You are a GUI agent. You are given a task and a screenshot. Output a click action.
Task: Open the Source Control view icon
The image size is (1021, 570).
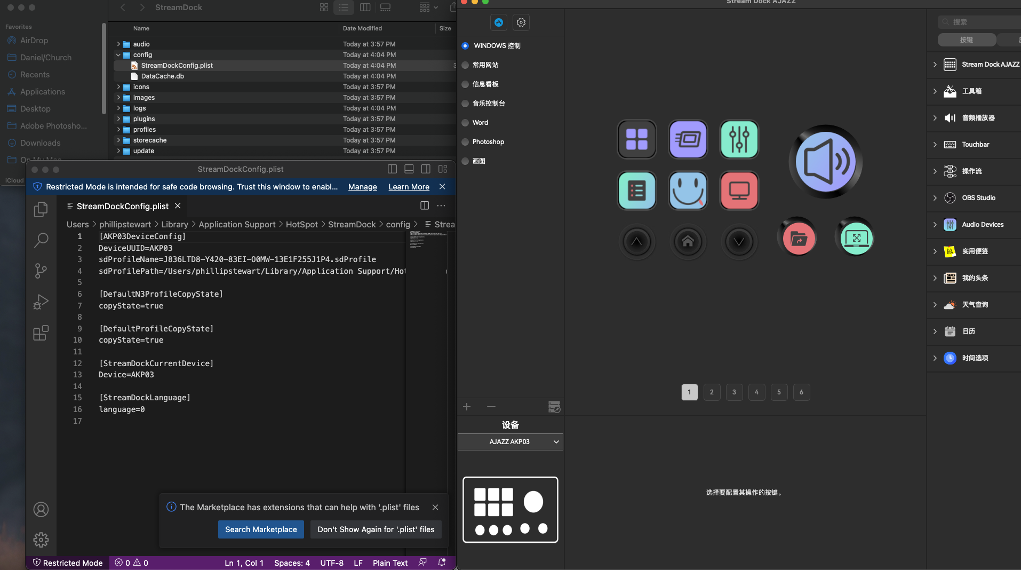tap(41, 271)
